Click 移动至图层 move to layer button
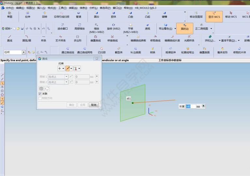 196,15
